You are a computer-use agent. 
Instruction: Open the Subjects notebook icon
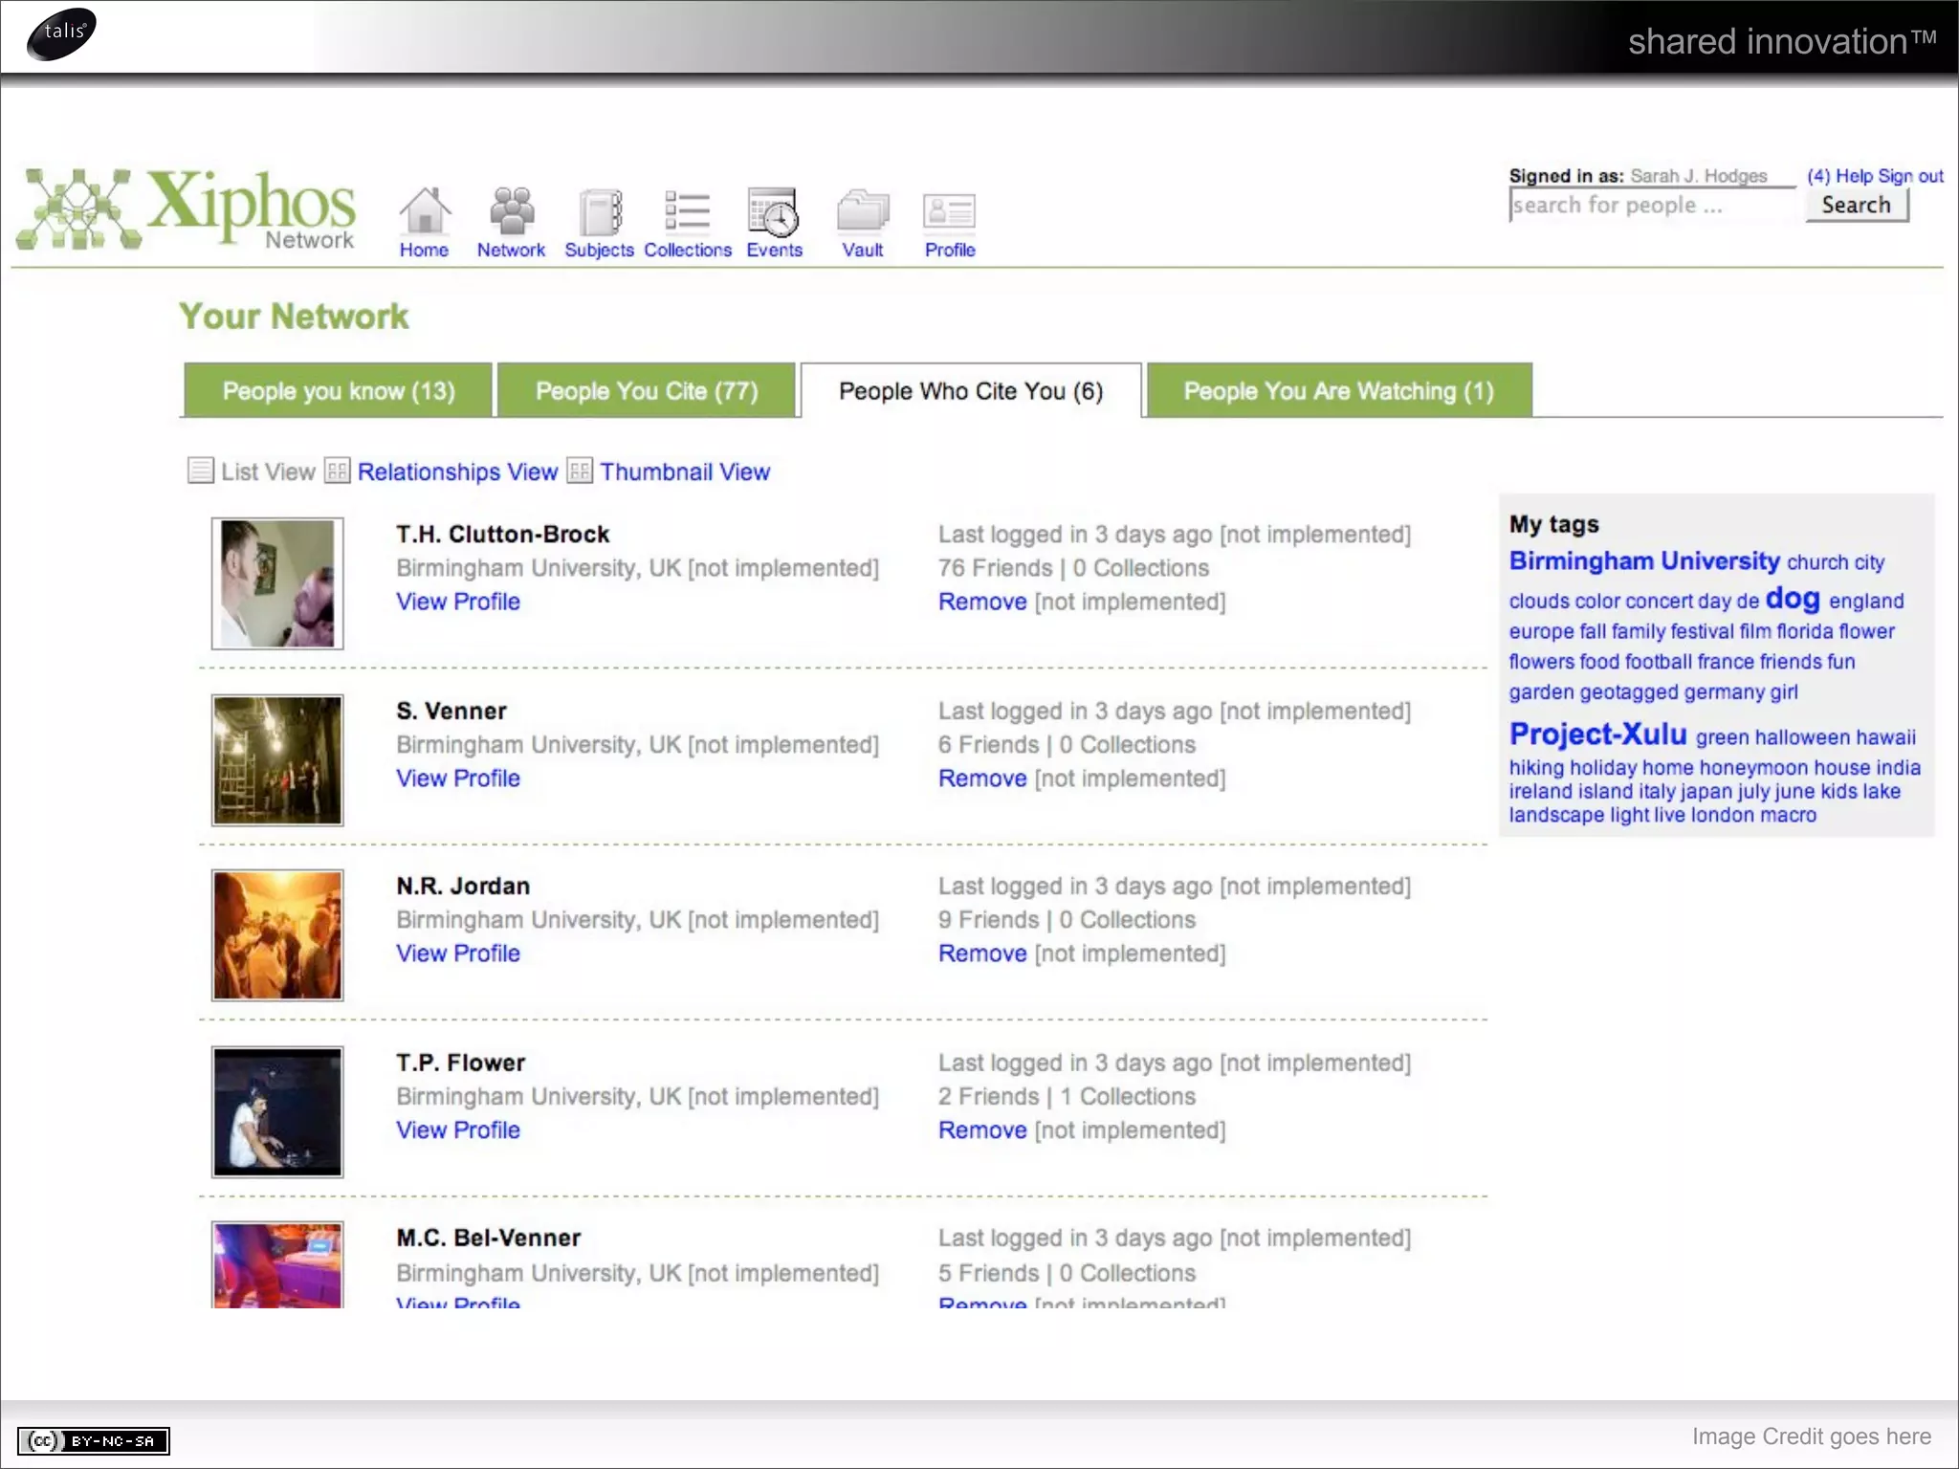[600, 211]
